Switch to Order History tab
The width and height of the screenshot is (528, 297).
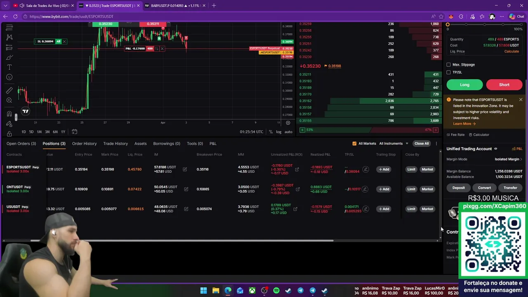pos(84,144)
